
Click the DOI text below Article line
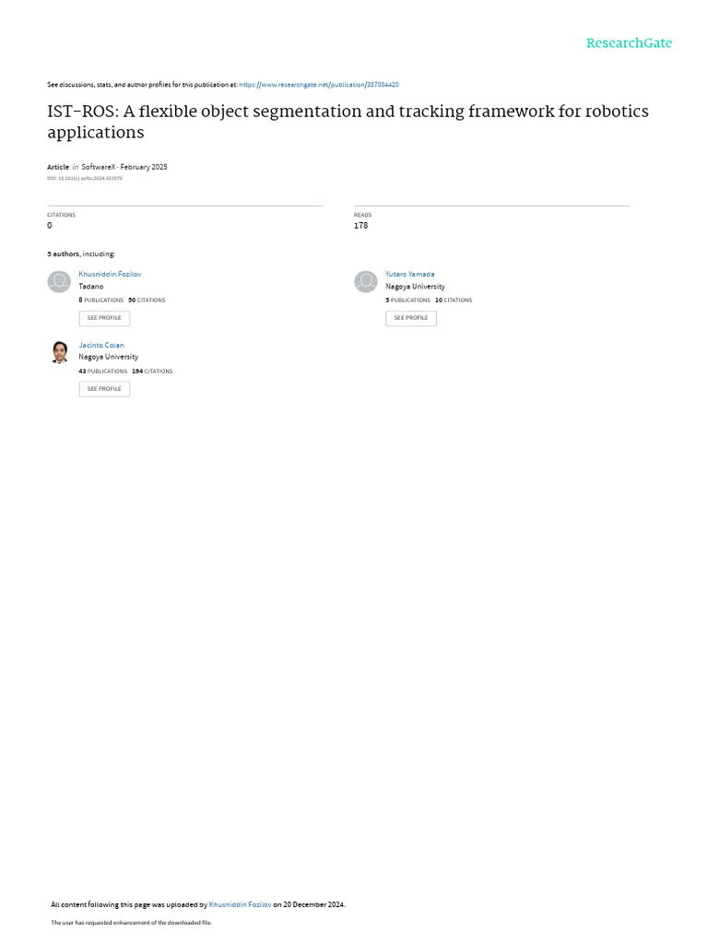click(x=85, y=179)
